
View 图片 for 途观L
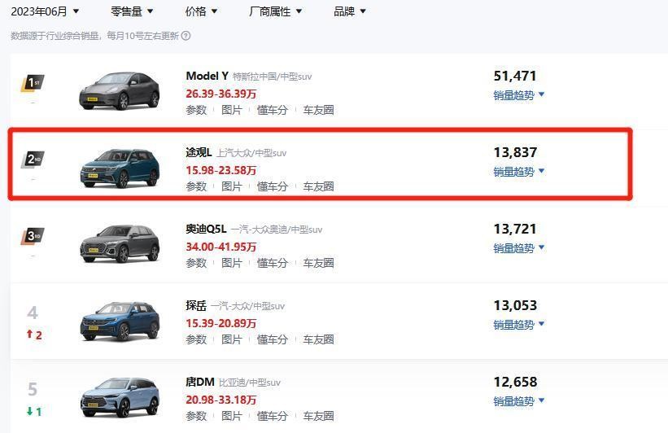pos(232,186)
